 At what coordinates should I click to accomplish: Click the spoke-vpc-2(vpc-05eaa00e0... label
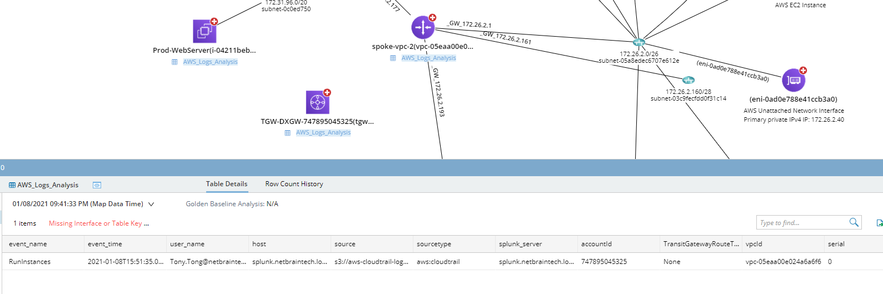[x=423, y=46]
